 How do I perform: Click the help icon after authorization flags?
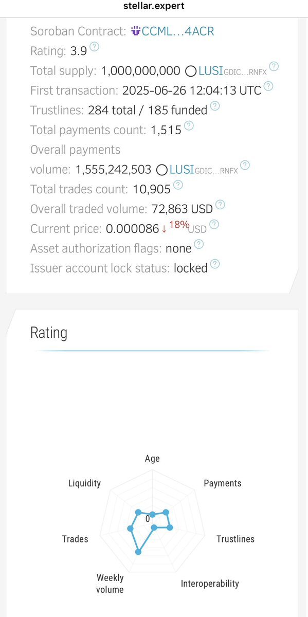point(199,244)
